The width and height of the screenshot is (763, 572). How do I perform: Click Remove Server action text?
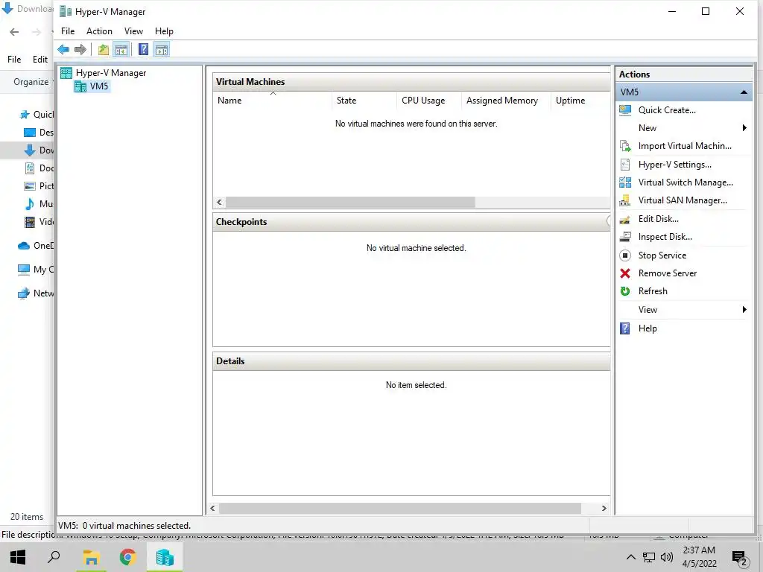click(x=668, y=273)
